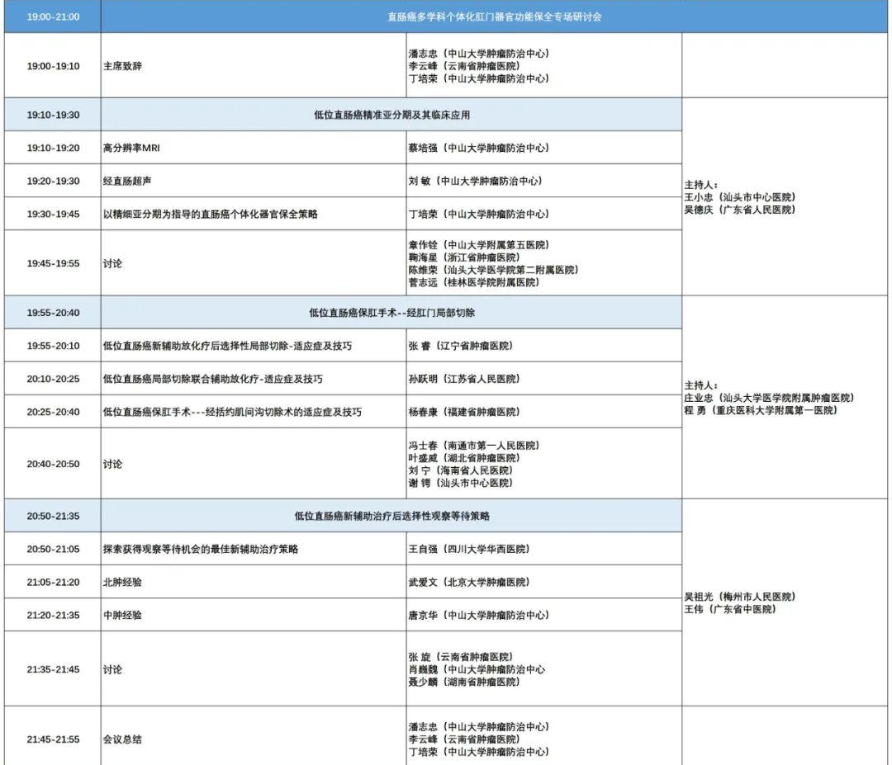The width and height of the screenshot is (892, 765).
Task: Select speaker 武爱文（北京大学肿瘤医院）
Action: point(469,582)
